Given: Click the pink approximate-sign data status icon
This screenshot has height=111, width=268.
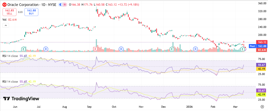Looking at the screenshot, I should pyautogui.click(x=64, y=5).
